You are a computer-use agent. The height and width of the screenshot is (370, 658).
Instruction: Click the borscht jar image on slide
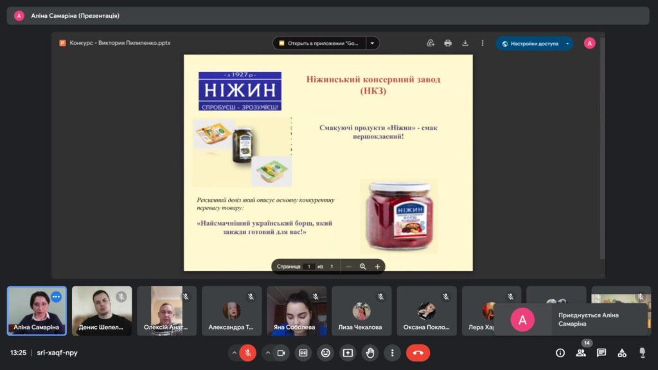point(398,216)
